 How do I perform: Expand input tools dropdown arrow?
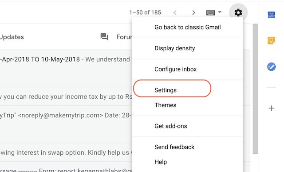coord(220,12)
